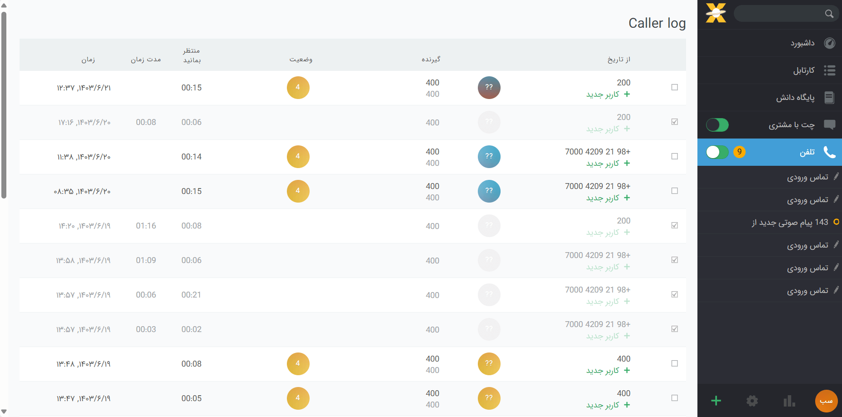Toggle the تلفن phone switch
Image resolution: width=842 pixels, height=417 pixels.
pyautogui.click(x=717, y=152)
